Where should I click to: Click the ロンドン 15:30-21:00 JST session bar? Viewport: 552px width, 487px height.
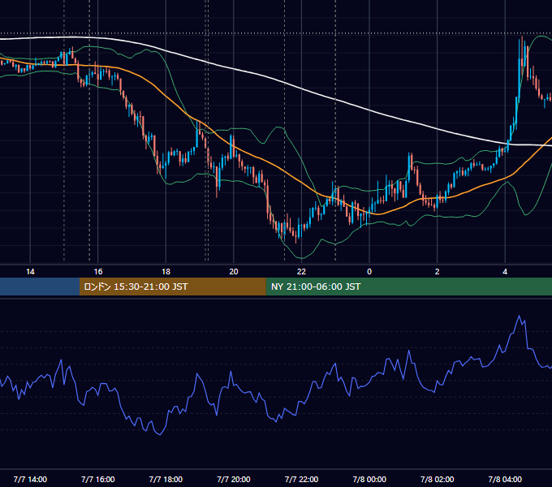click(x=172, y=287)
